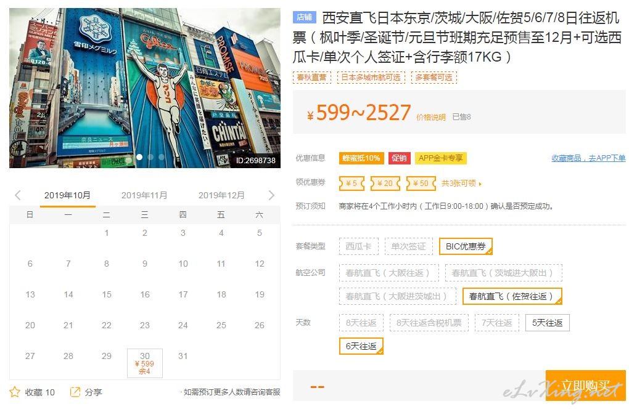Expand 共3张可领 coupon list
629x412 pixels.
coord(461,183)
